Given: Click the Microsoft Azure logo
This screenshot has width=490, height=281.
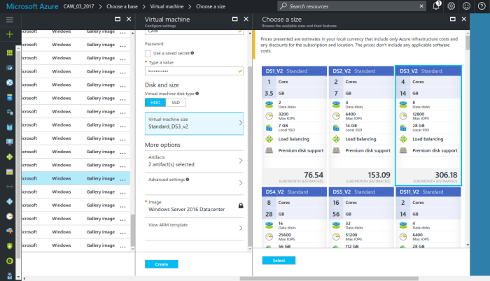Looking at the screenshot, I should 32,6.
